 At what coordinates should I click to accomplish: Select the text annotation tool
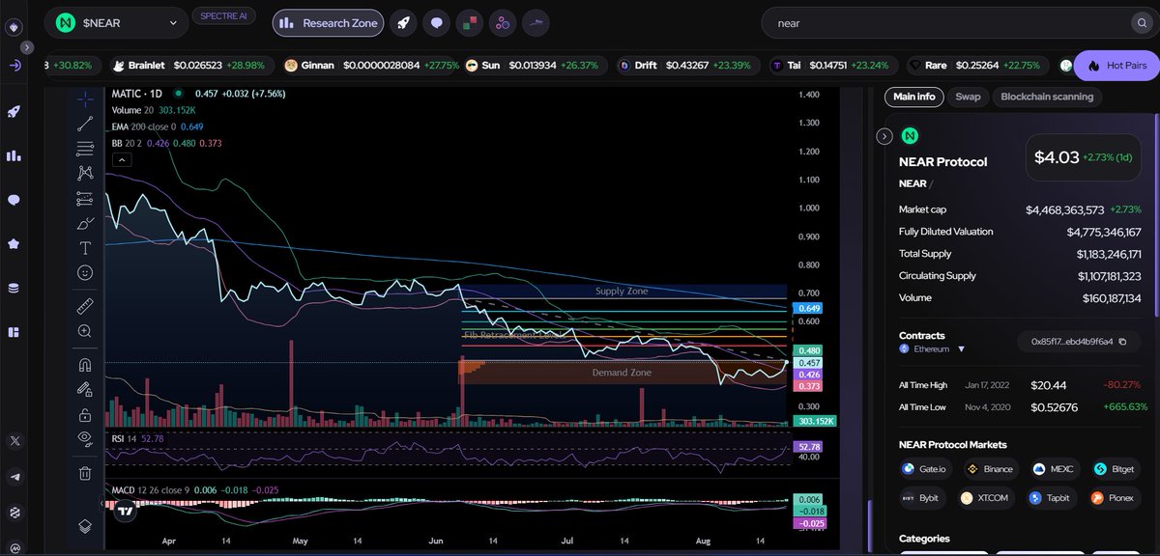click(85, 248)
